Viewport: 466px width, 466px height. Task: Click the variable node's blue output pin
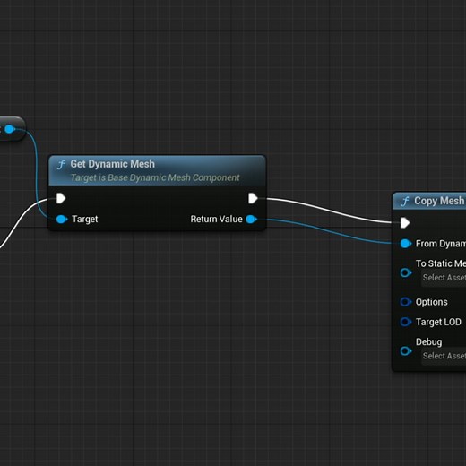[10, 129]
